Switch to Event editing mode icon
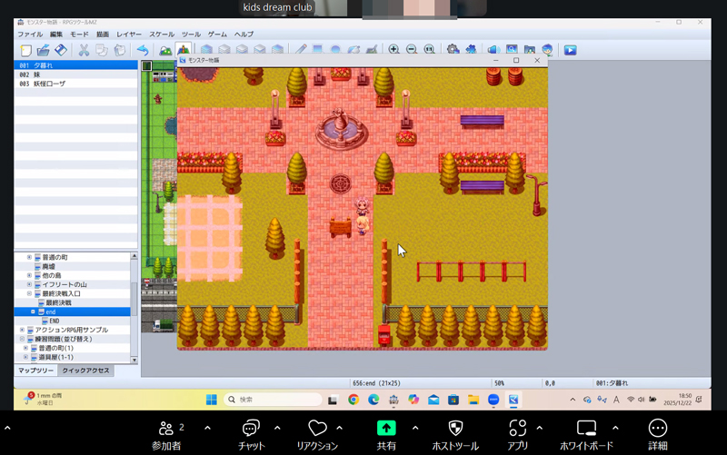This screenshot has width=727, height=455. pyautogui.click(x=183, y=50)
